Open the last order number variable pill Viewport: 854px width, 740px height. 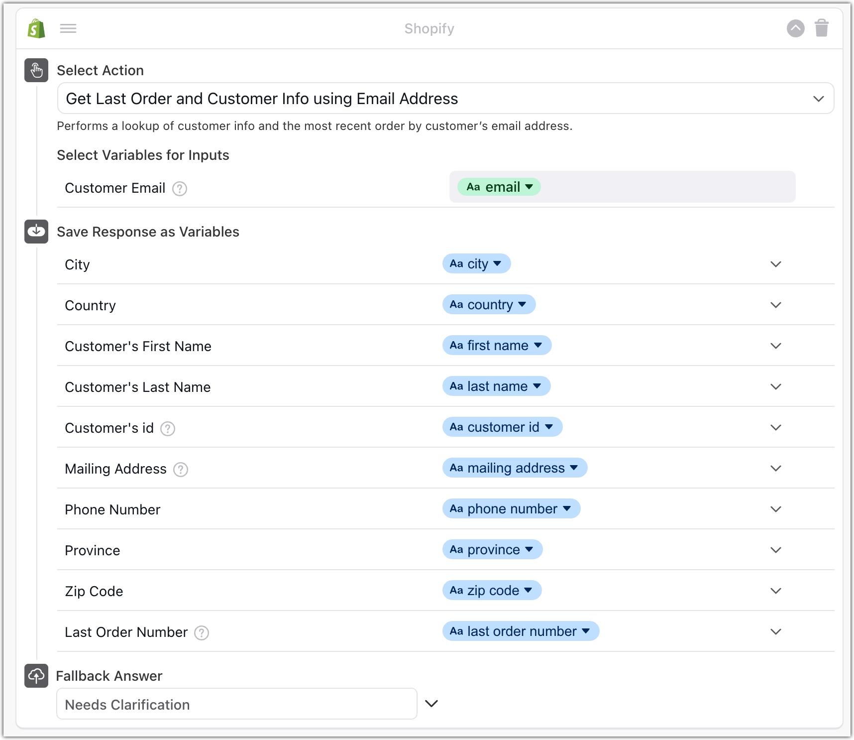[x=521, y=631]
